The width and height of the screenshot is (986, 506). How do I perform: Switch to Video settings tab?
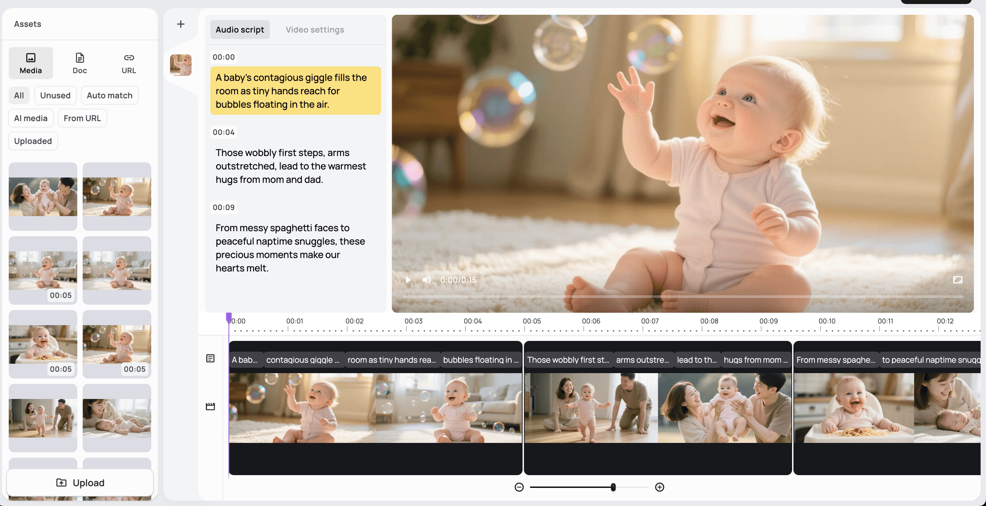click(x=315, y=30)
